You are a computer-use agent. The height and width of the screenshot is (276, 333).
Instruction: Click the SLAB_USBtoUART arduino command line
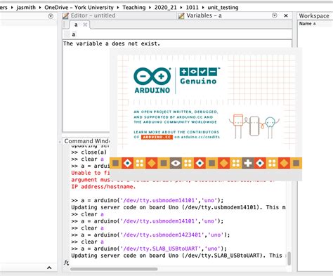pos(149,249)
